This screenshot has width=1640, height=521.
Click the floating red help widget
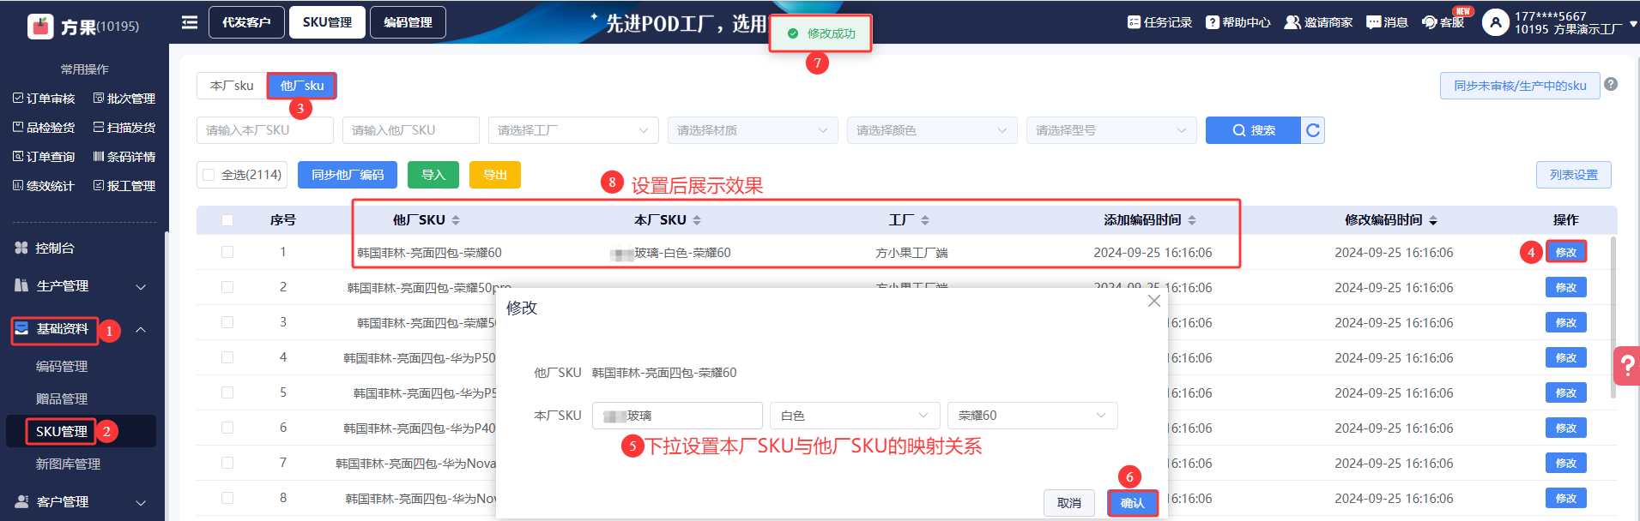1626,366
